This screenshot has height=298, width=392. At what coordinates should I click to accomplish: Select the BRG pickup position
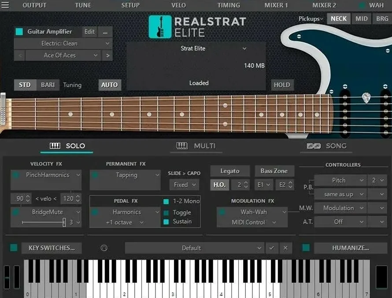381,18
